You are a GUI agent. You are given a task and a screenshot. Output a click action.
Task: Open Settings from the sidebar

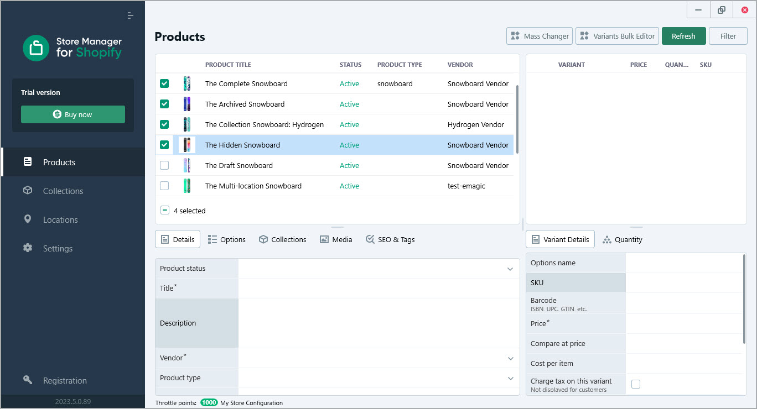(73, 248)
